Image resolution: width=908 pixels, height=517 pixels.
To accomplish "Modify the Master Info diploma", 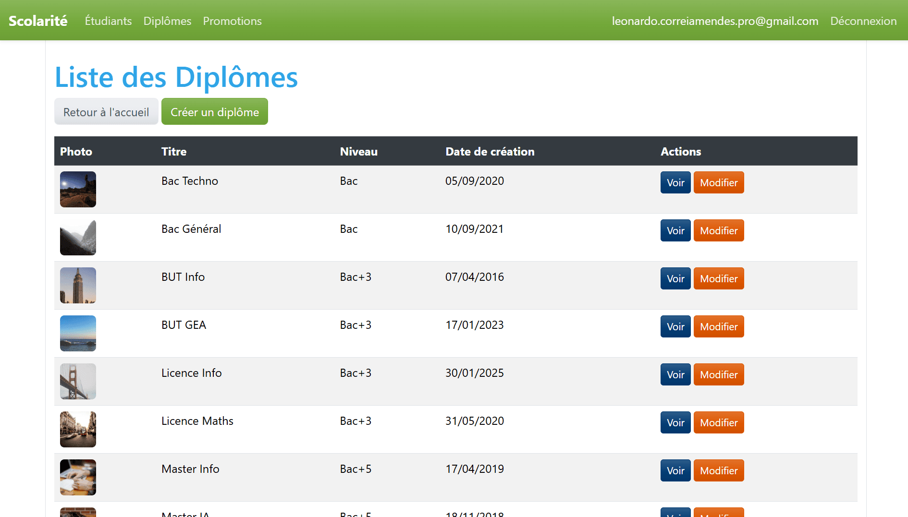I will tap(719, 470).
